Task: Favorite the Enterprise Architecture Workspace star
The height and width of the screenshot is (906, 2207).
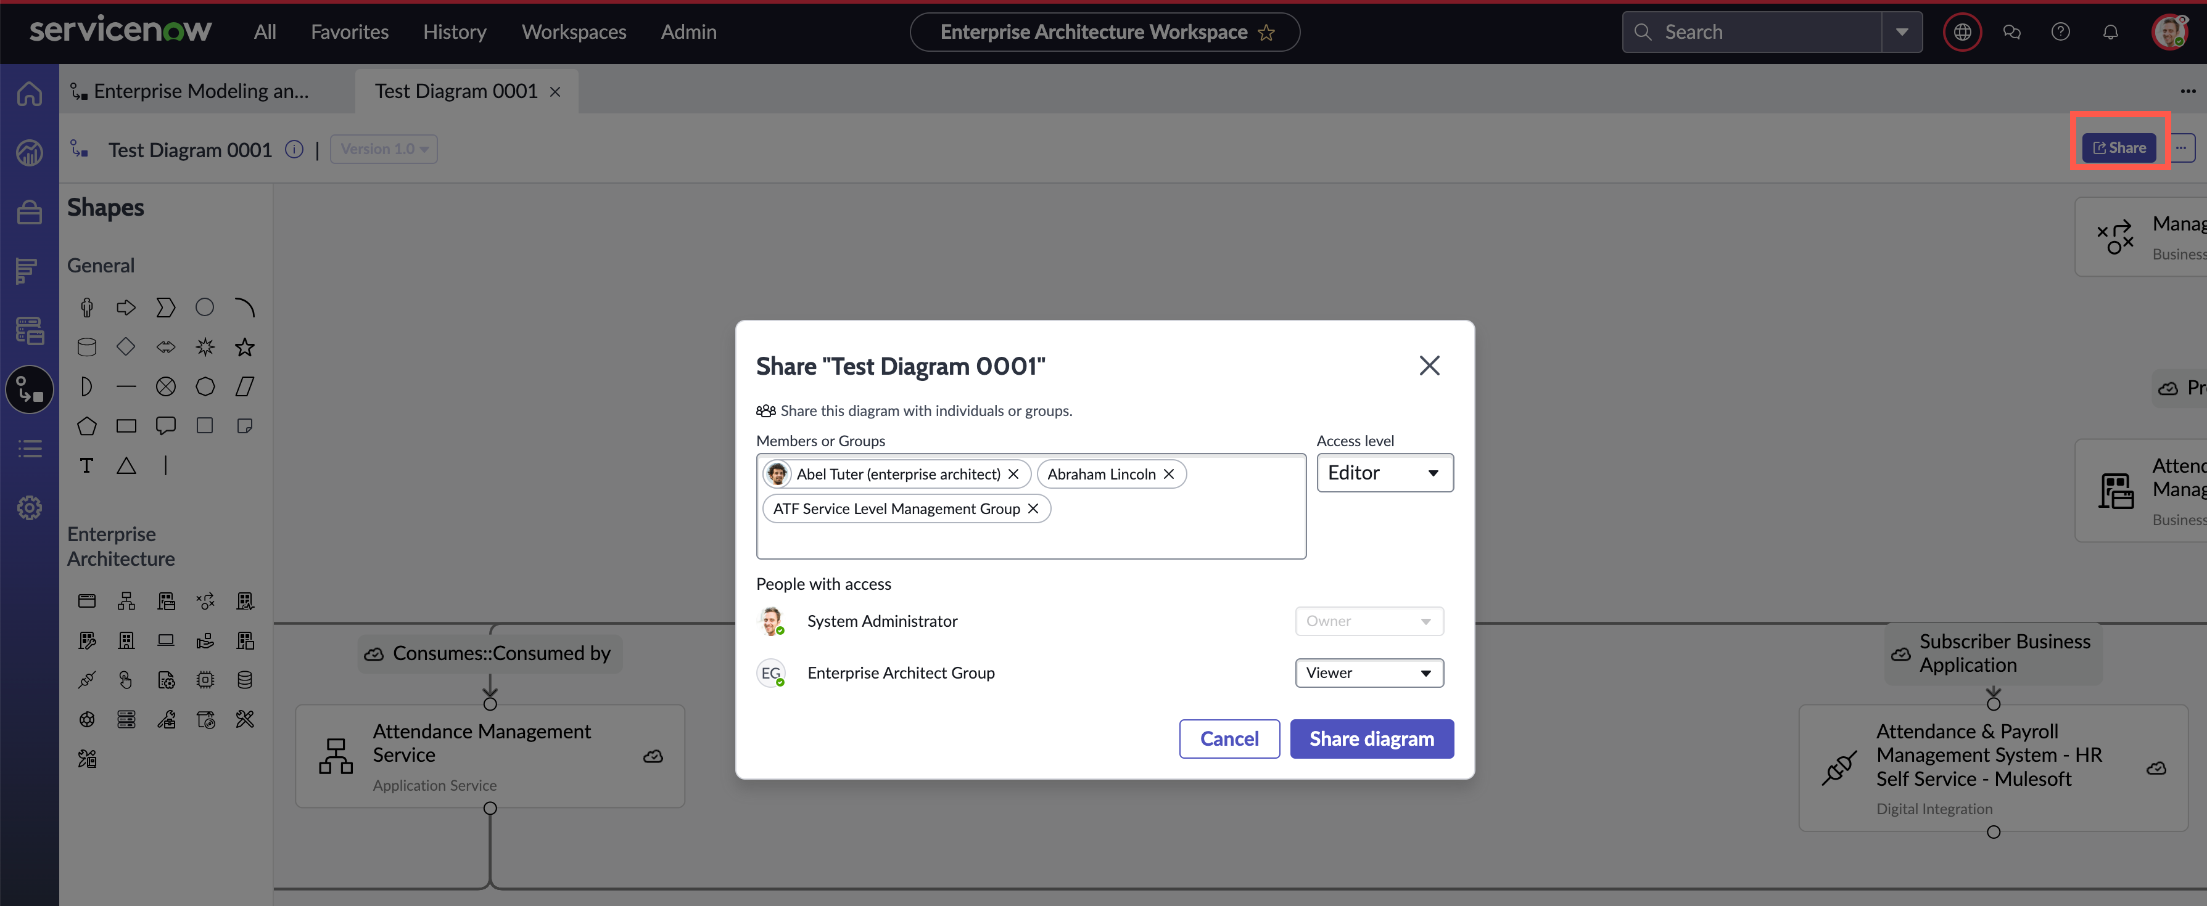Action: (x=1266, y=33)
